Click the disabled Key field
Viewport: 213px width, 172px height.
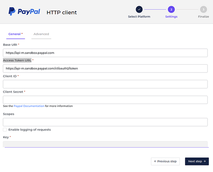[x=105, y=144]
